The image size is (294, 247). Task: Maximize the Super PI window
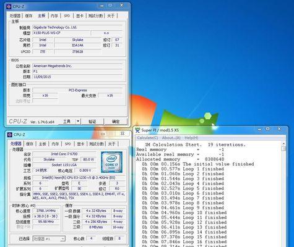(268, 129)
